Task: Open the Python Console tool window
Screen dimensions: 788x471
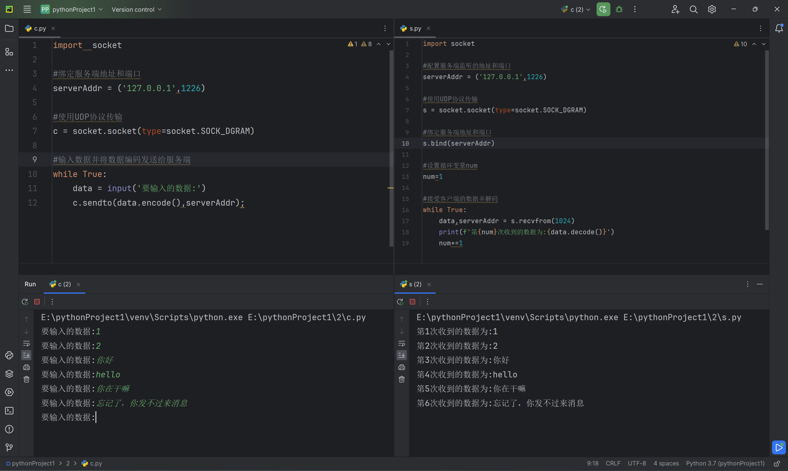Action: pyautogui.click(x=9, y=355)
